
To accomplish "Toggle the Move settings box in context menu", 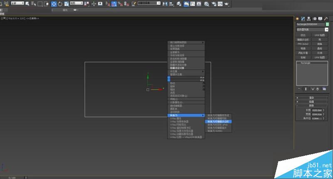I will coord(204,83).
